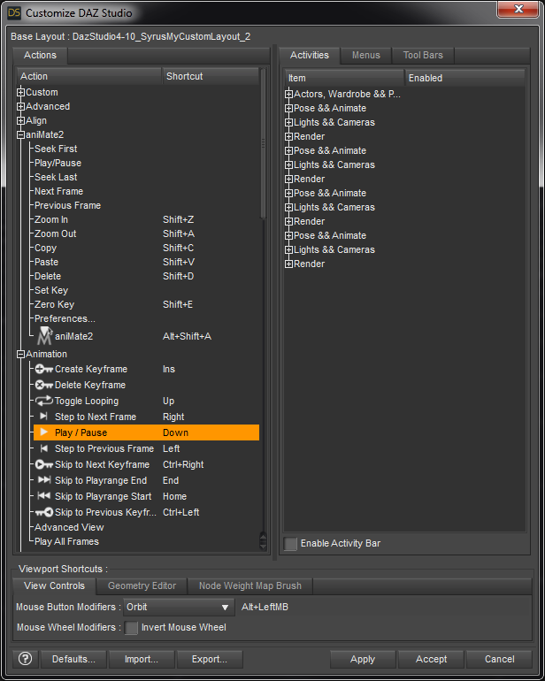Click the Actions list vertical scrollbar
This screenshot has width=545, height=681.
pyautogui.click(x=263, y=143)
